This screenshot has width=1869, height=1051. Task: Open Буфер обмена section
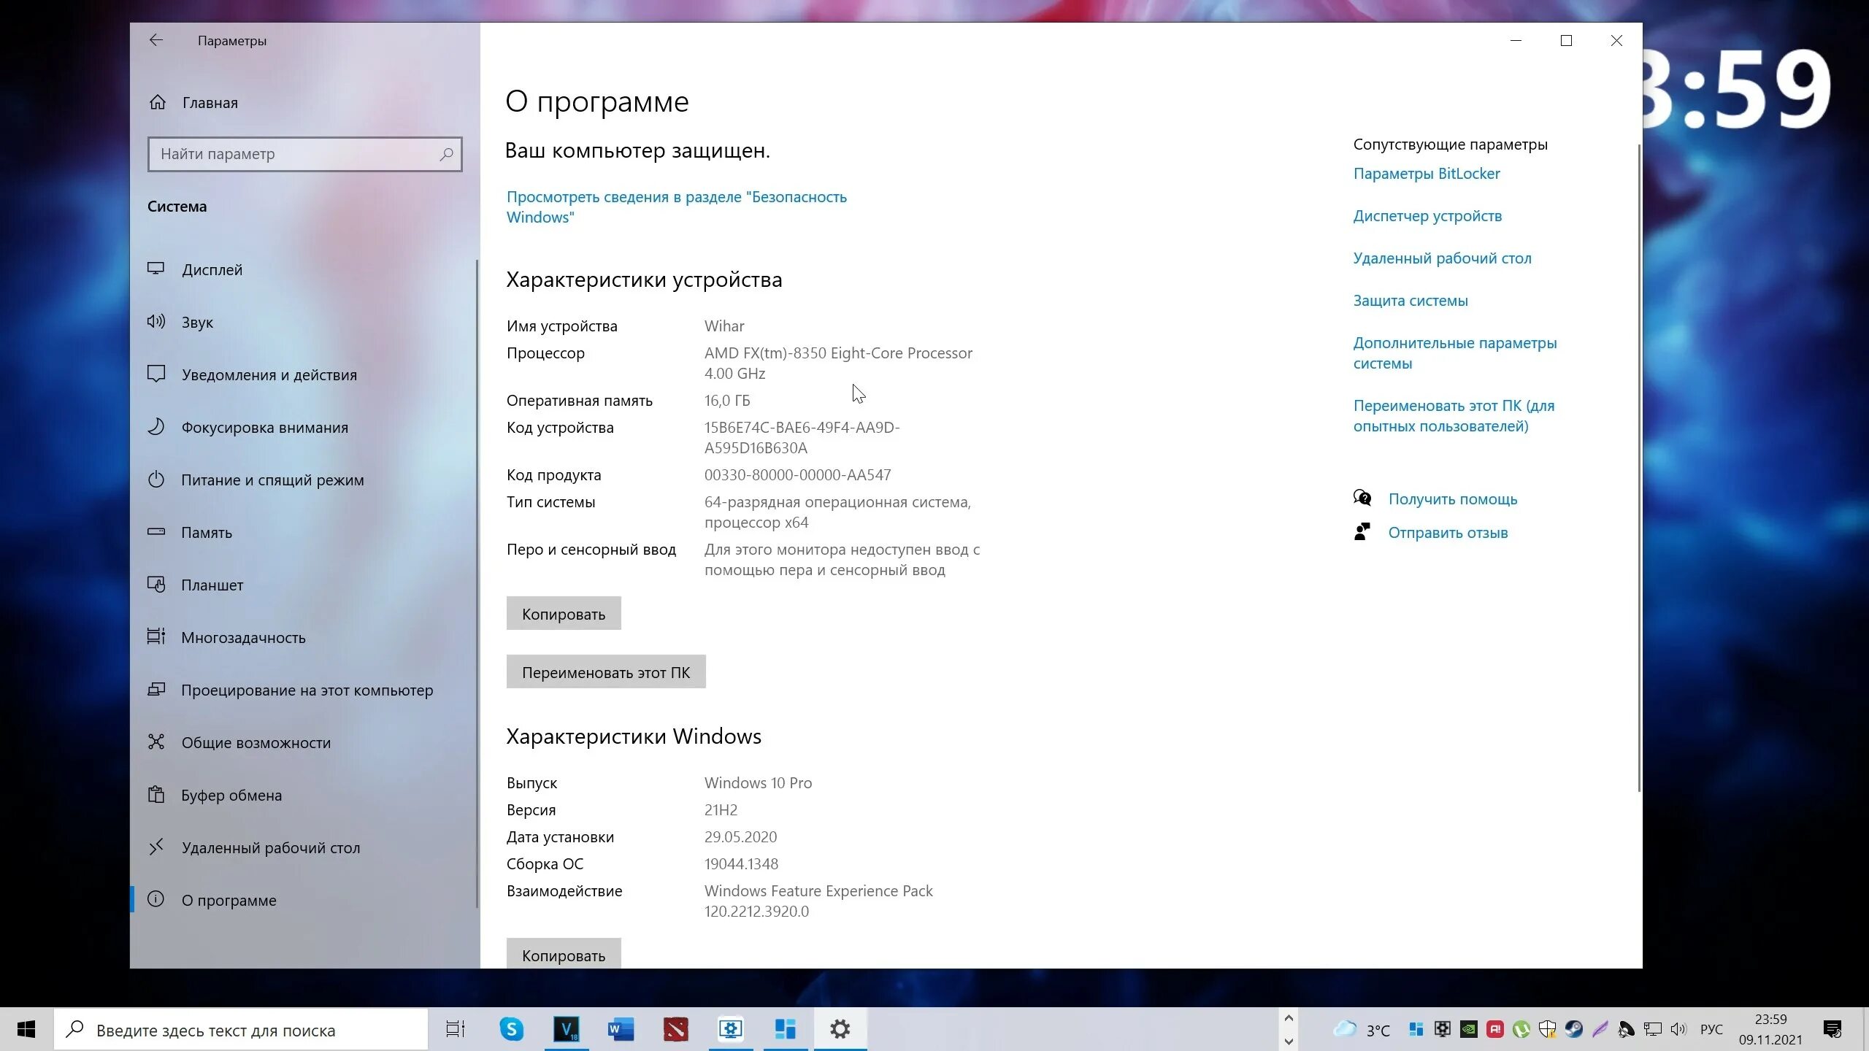[231, 796]
